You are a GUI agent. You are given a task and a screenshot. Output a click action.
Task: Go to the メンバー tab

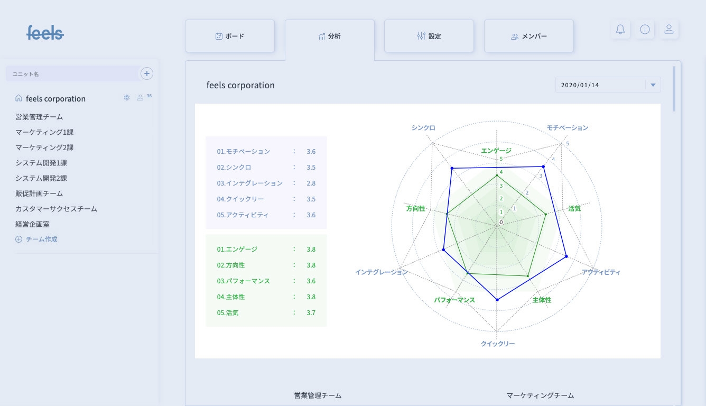tap(529, 36)
